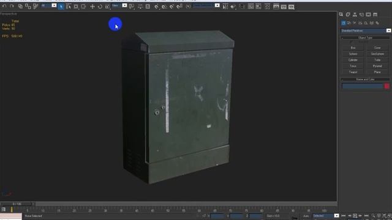Click the Cone primitive button
This screenshot has height=220, width=392.
point(377,48)
